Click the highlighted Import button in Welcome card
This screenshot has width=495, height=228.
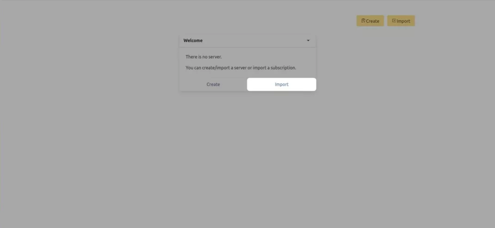click(x=282, y=84)
